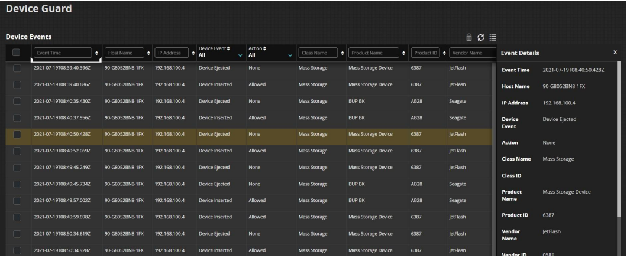Open the Device Event filter dropdown
The image size is (627, 258).
point(221,55)
